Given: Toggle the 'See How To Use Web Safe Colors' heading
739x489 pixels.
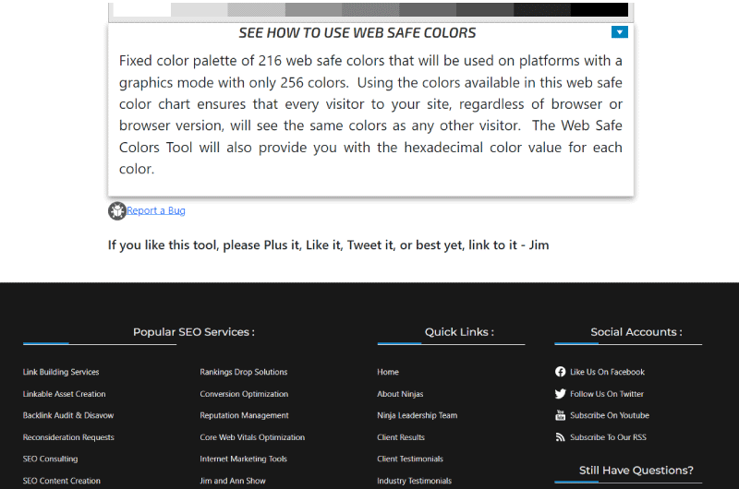Looking at the screenshot, I should (x=357, y=32).
